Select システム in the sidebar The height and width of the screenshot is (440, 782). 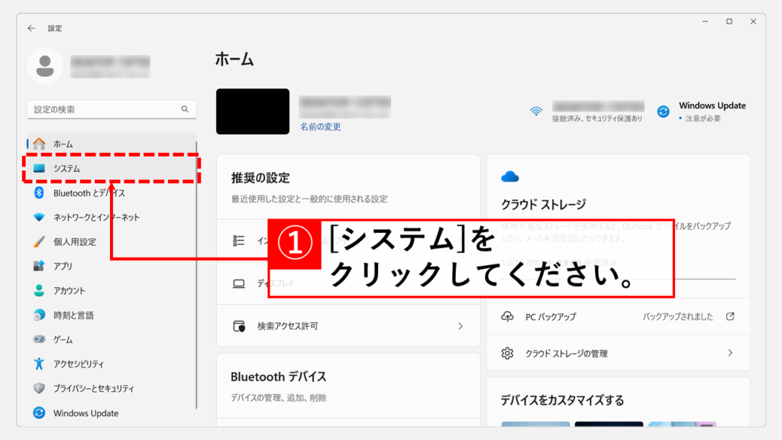click(x=66, y=169)
